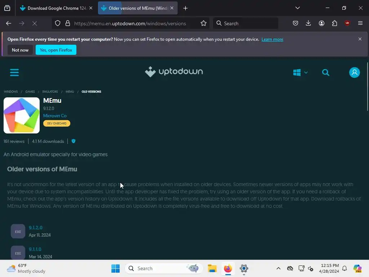Close the Older versions of MEmu tab
The image size is (369, 277).
(x=172, y=8)
